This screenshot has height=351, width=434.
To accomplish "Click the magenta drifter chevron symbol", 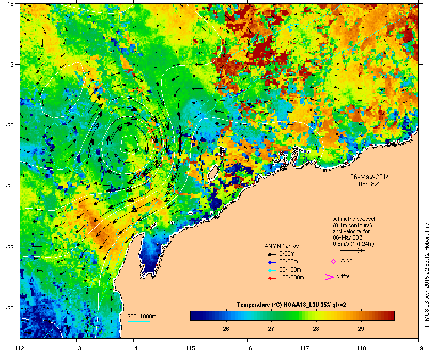I will click(329, 277).
